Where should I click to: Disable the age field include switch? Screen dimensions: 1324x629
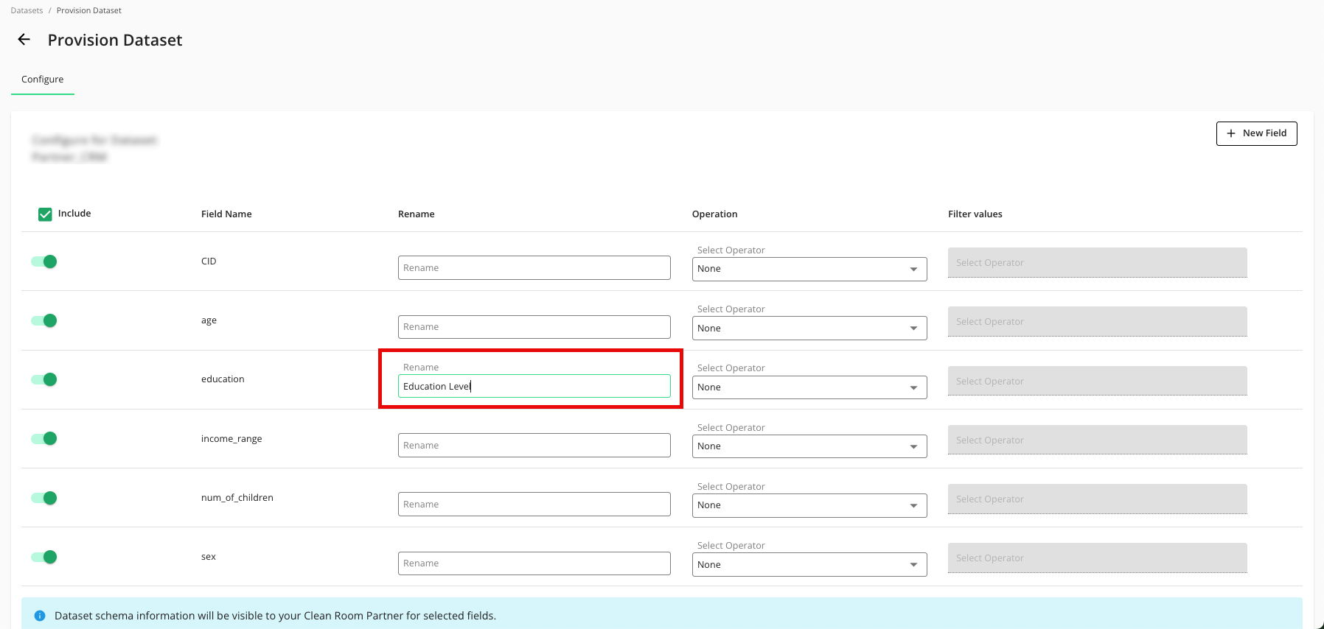coord(44,320)
